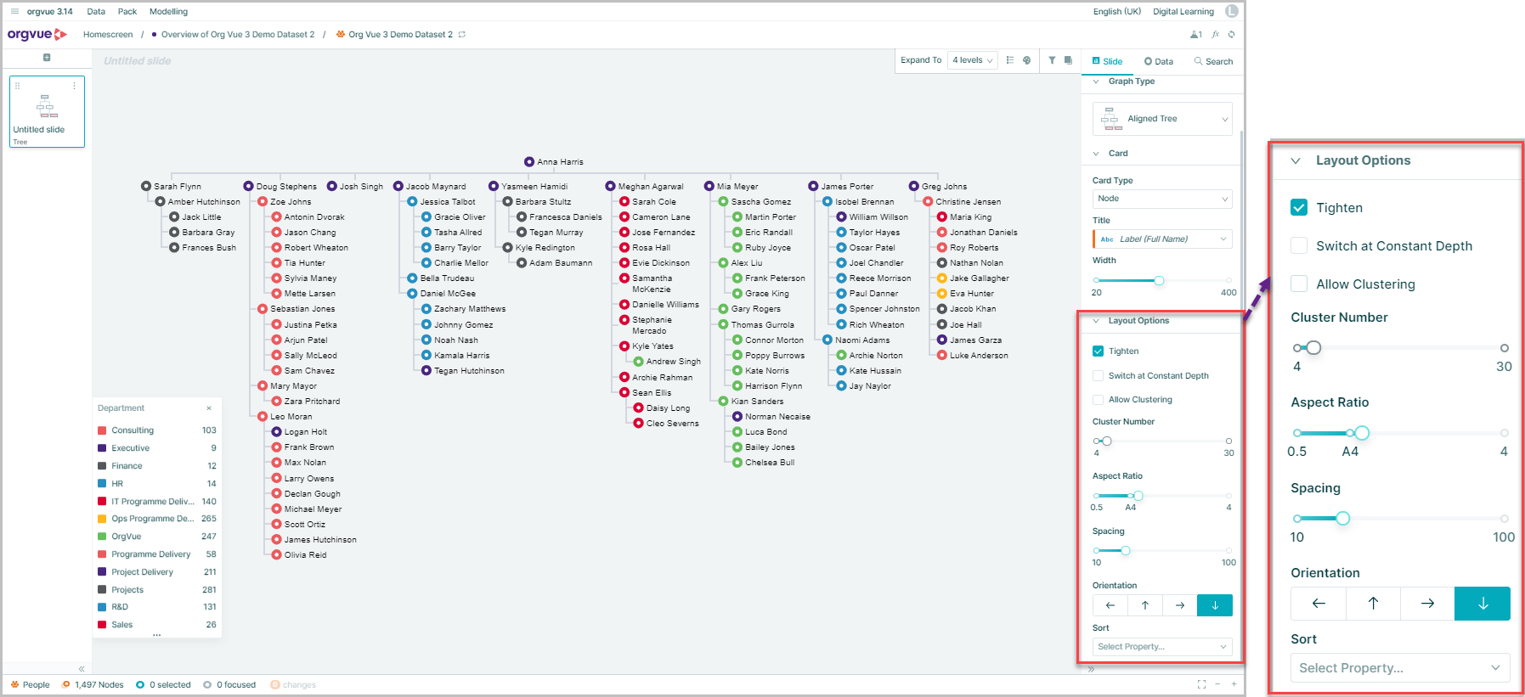This screenshot has height=697, width=1525.
Task: Click the drag handle on the slide thumbnail
Action: click(x=17, y=86)
